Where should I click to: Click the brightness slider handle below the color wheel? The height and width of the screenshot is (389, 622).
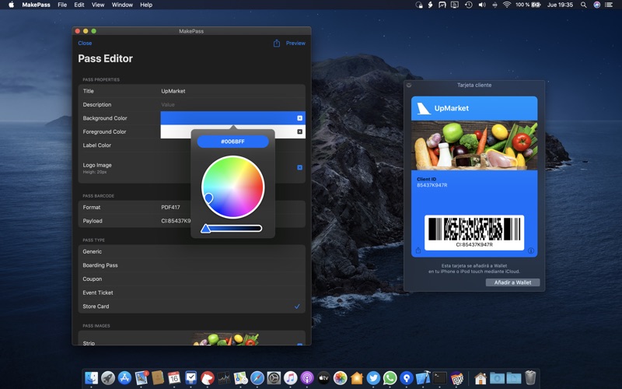pos(205,228)
